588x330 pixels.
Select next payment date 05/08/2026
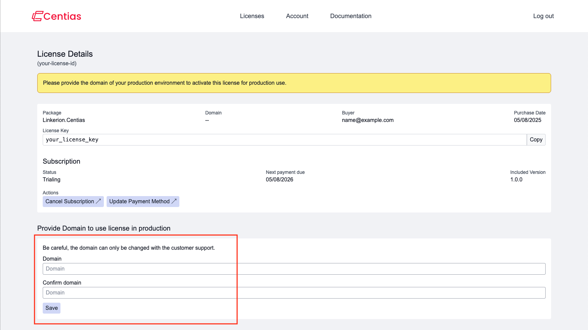tap(279, 180)
